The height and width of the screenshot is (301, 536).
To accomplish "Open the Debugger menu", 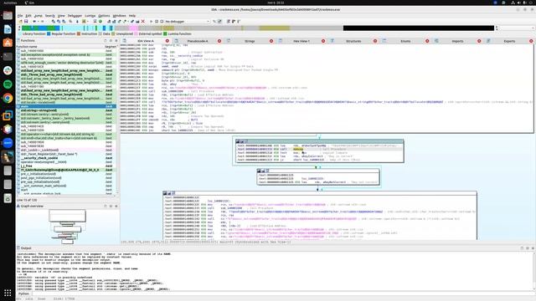I will click(75, 16).
